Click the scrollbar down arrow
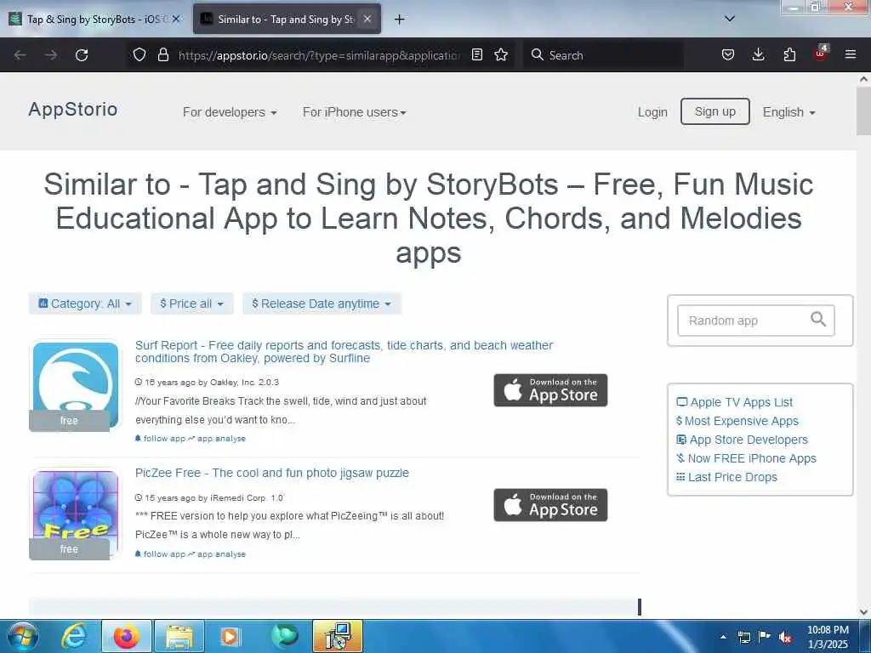Screen dimensions: 871x653 click(x=863, y=612)
